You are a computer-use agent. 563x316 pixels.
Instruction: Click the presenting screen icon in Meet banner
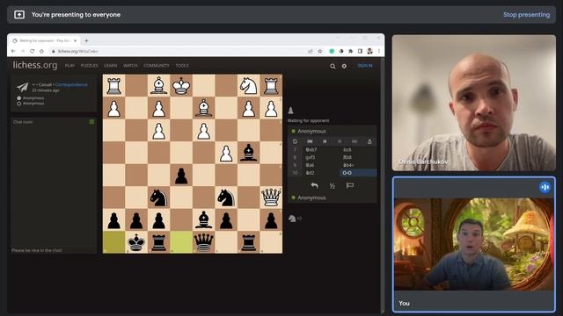[x=19, y=15]
